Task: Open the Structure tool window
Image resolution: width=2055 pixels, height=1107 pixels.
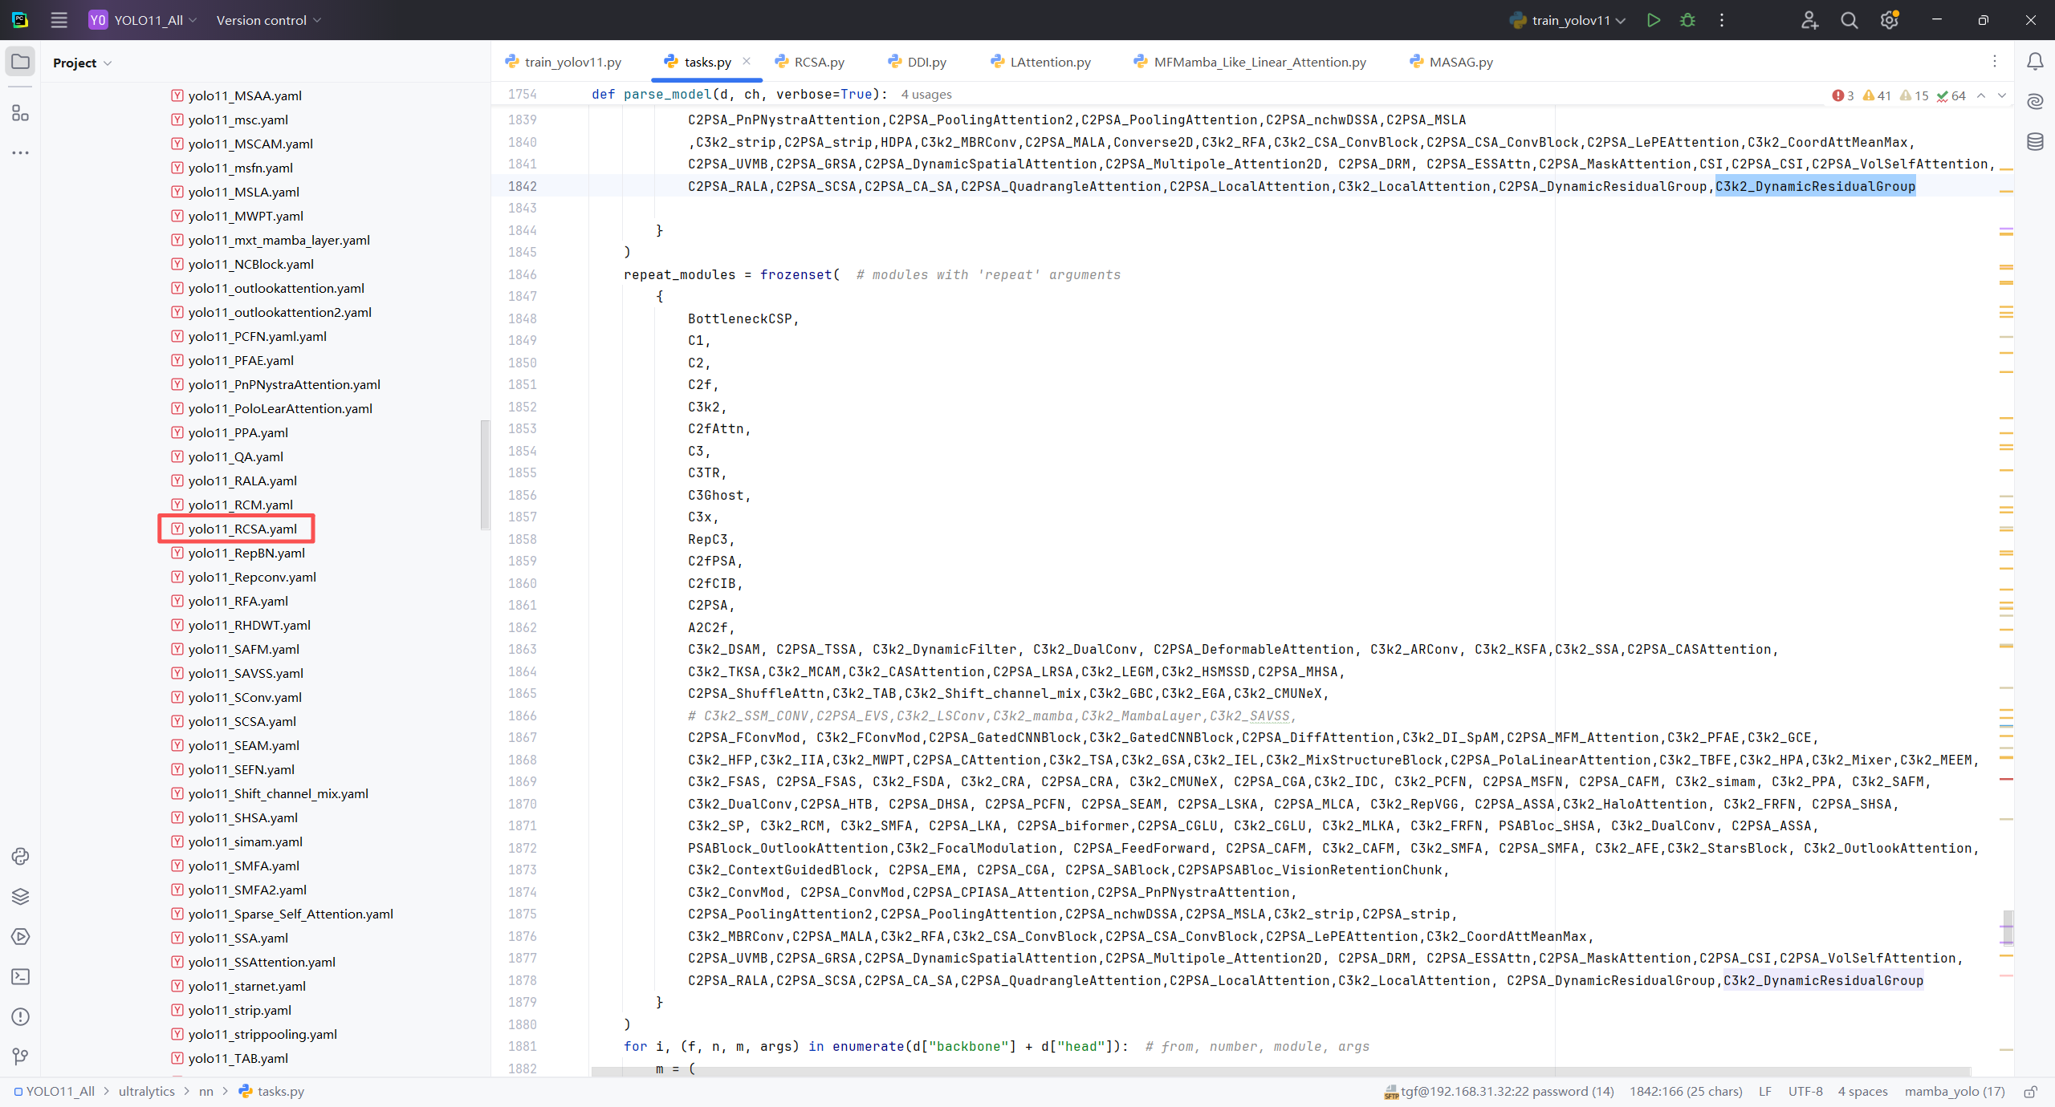Action: [x=20, y=113]
